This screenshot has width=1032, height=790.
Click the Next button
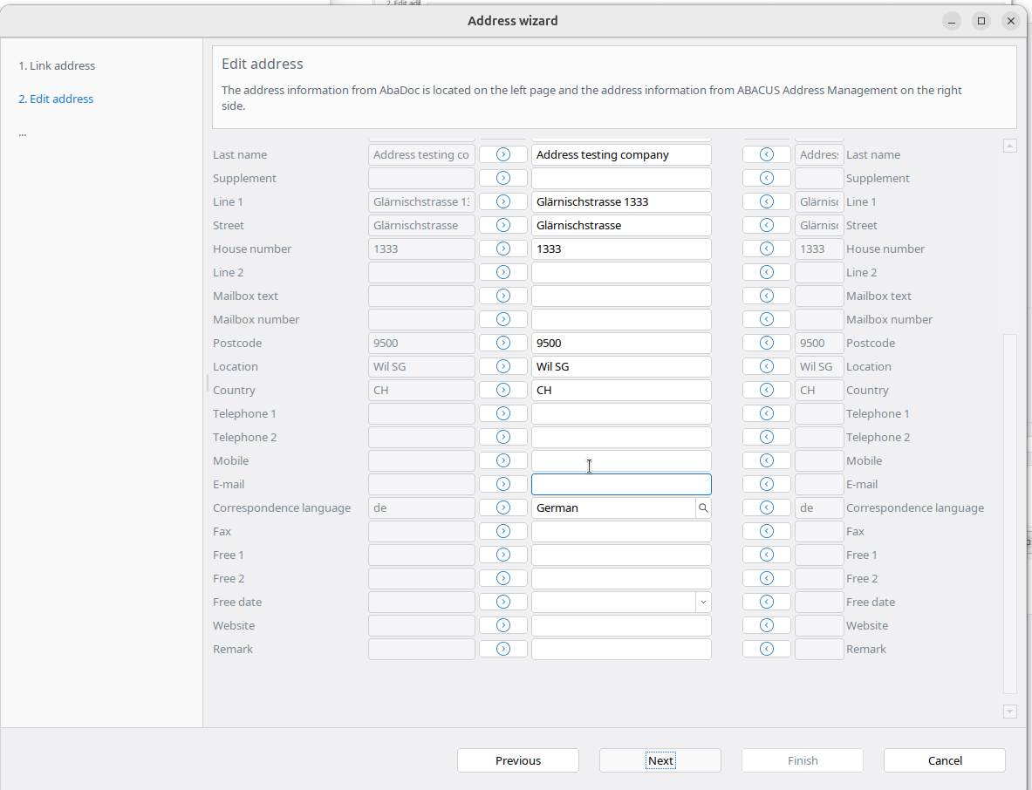pyautogui.click(x=660, y=760)
